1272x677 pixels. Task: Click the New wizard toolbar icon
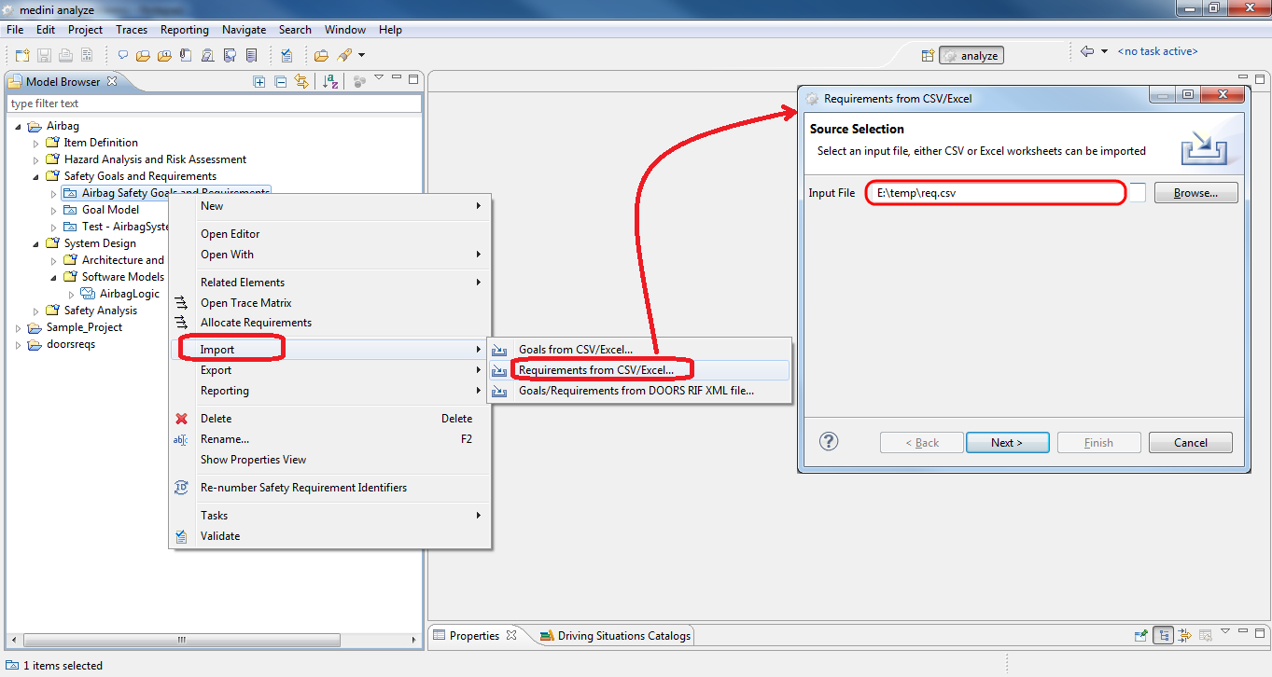(23, 56)
